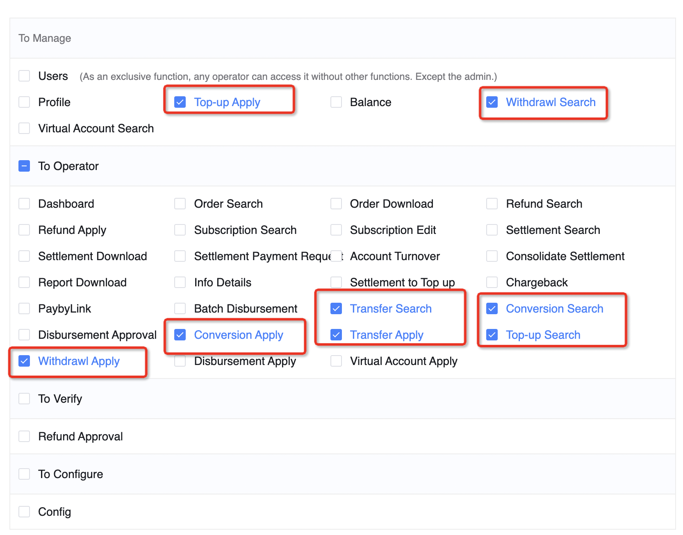Enable the Refund Approval checkbox
683x535 pixels.
24,436
